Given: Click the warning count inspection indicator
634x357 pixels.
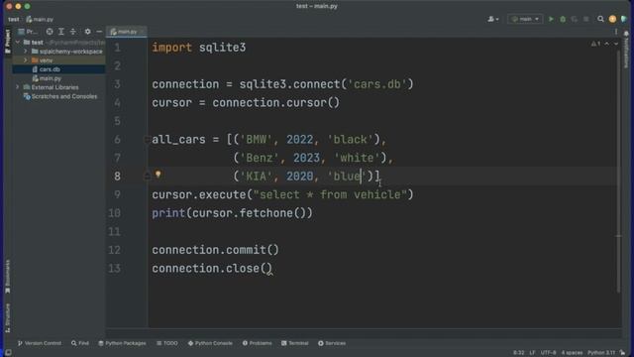Looking at the screenshot, I should coord(595,44).
